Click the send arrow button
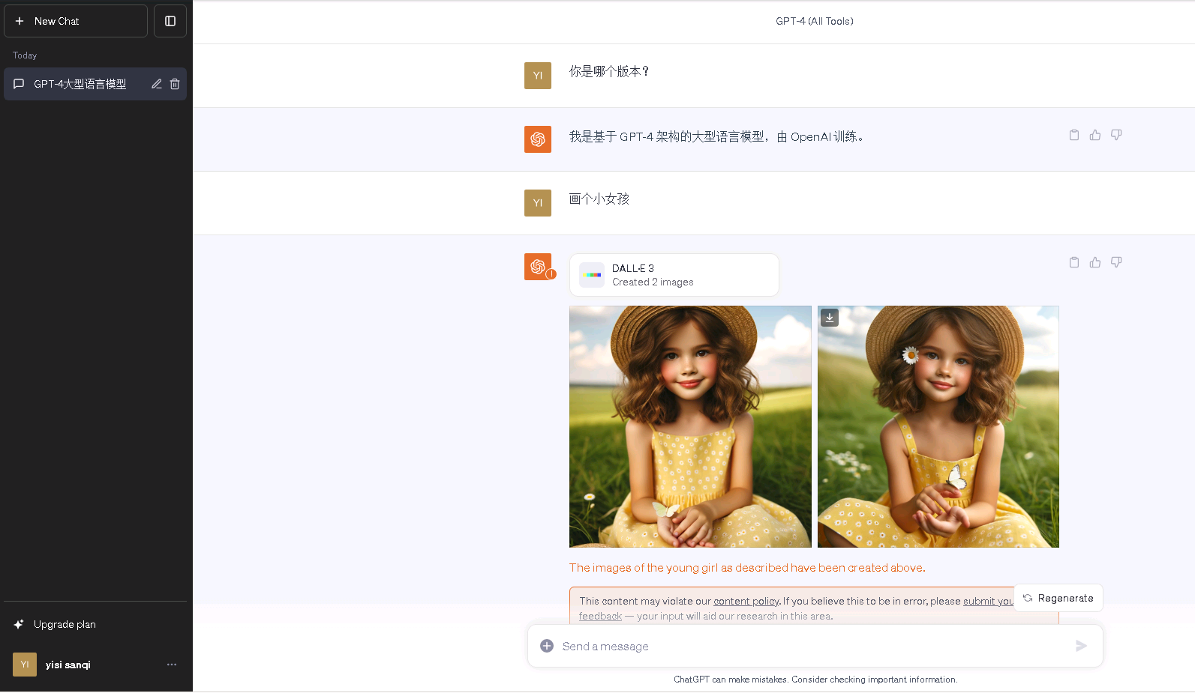This screenshot has height=693, width=1195. tap(1081, 646)
